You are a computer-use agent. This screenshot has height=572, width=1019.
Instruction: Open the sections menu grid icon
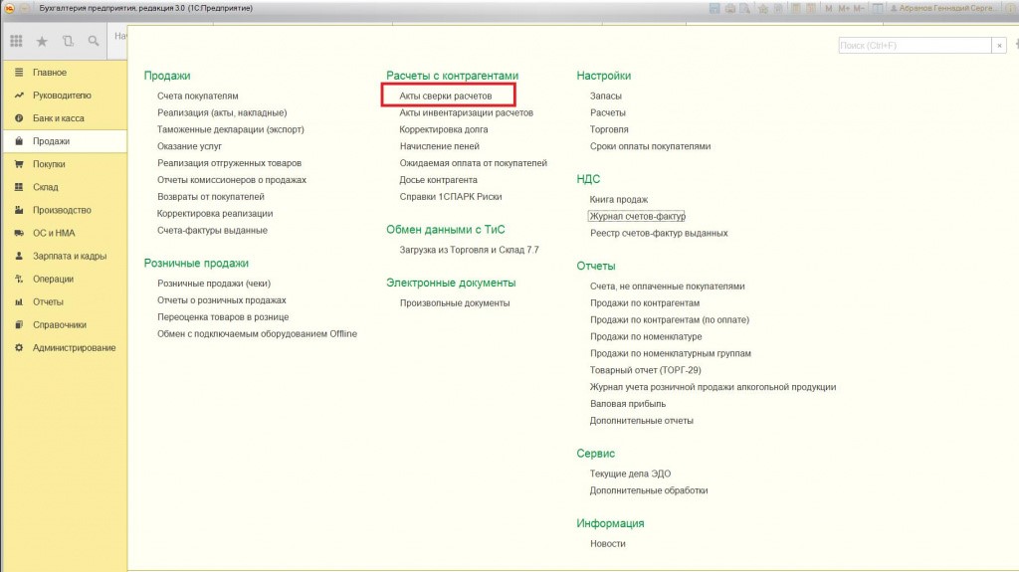coord(16,41)
